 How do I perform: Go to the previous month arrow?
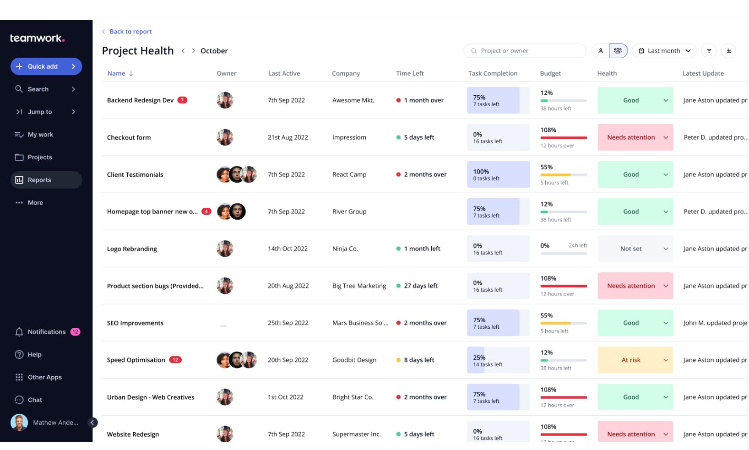pyautogui.click(x=183, y=51)
